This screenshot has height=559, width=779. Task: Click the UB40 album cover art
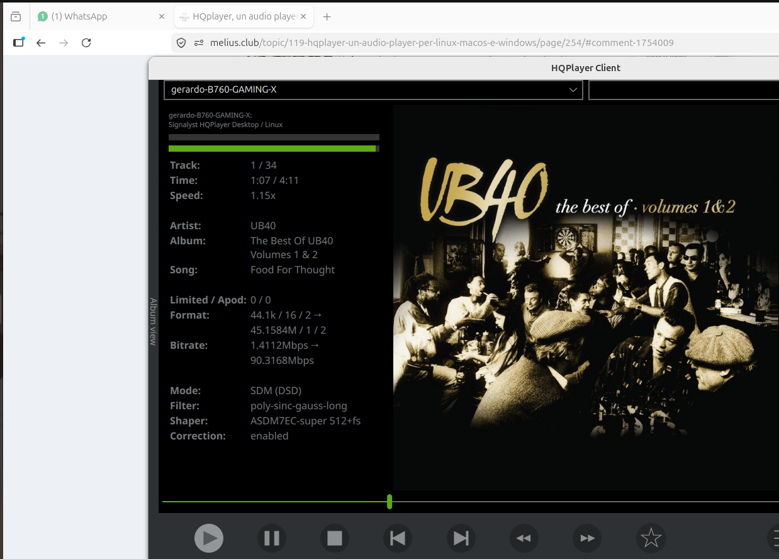coord(585,296)
